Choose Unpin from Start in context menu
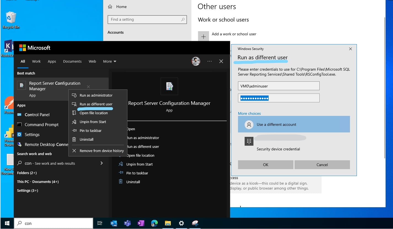 click(98, 122)
